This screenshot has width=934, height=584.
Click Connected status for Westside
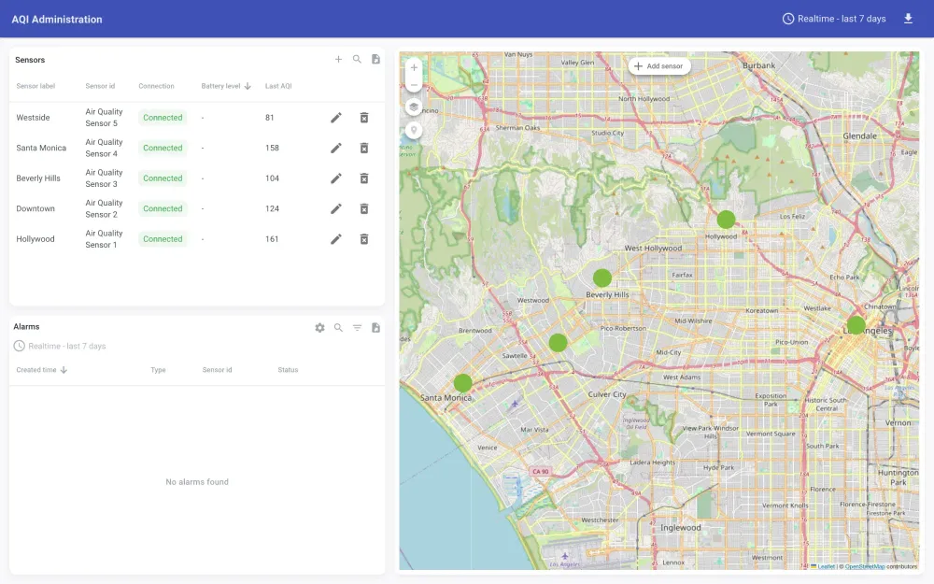[x=163, y=118]
